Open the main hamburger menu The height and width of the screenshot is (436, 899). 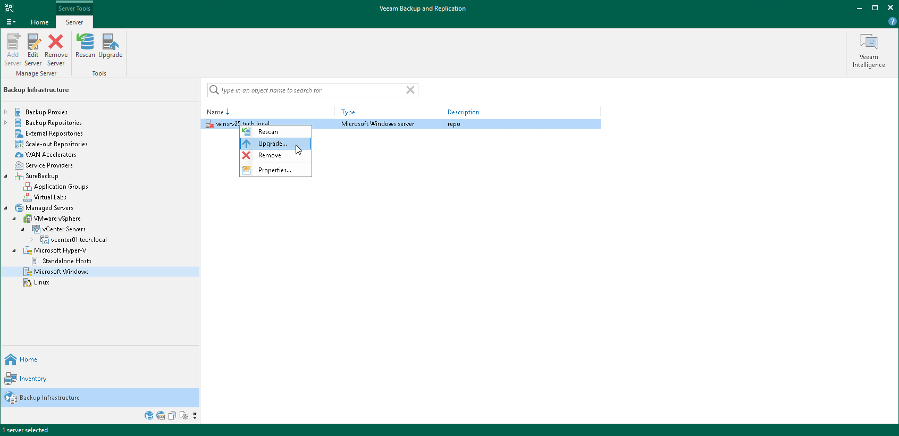tap(11, 22)
